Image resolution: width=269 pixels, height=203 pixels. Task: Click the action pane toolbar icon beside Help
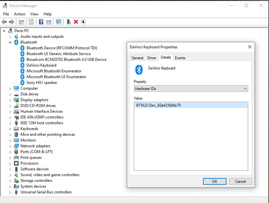click(49, 22)
